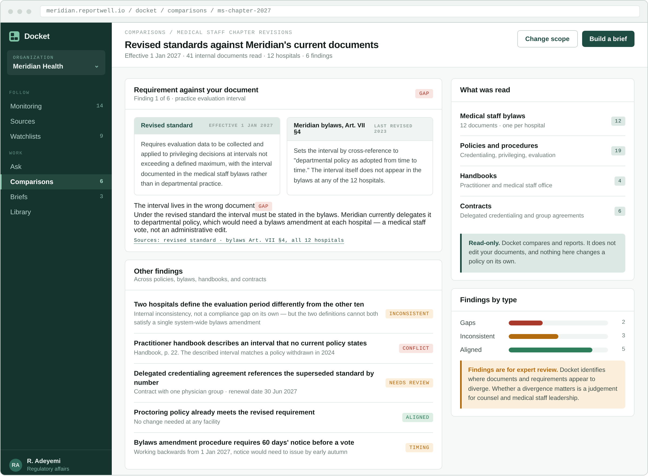
Task: Go to Sources in the sidebar
Action: (56, 121)
